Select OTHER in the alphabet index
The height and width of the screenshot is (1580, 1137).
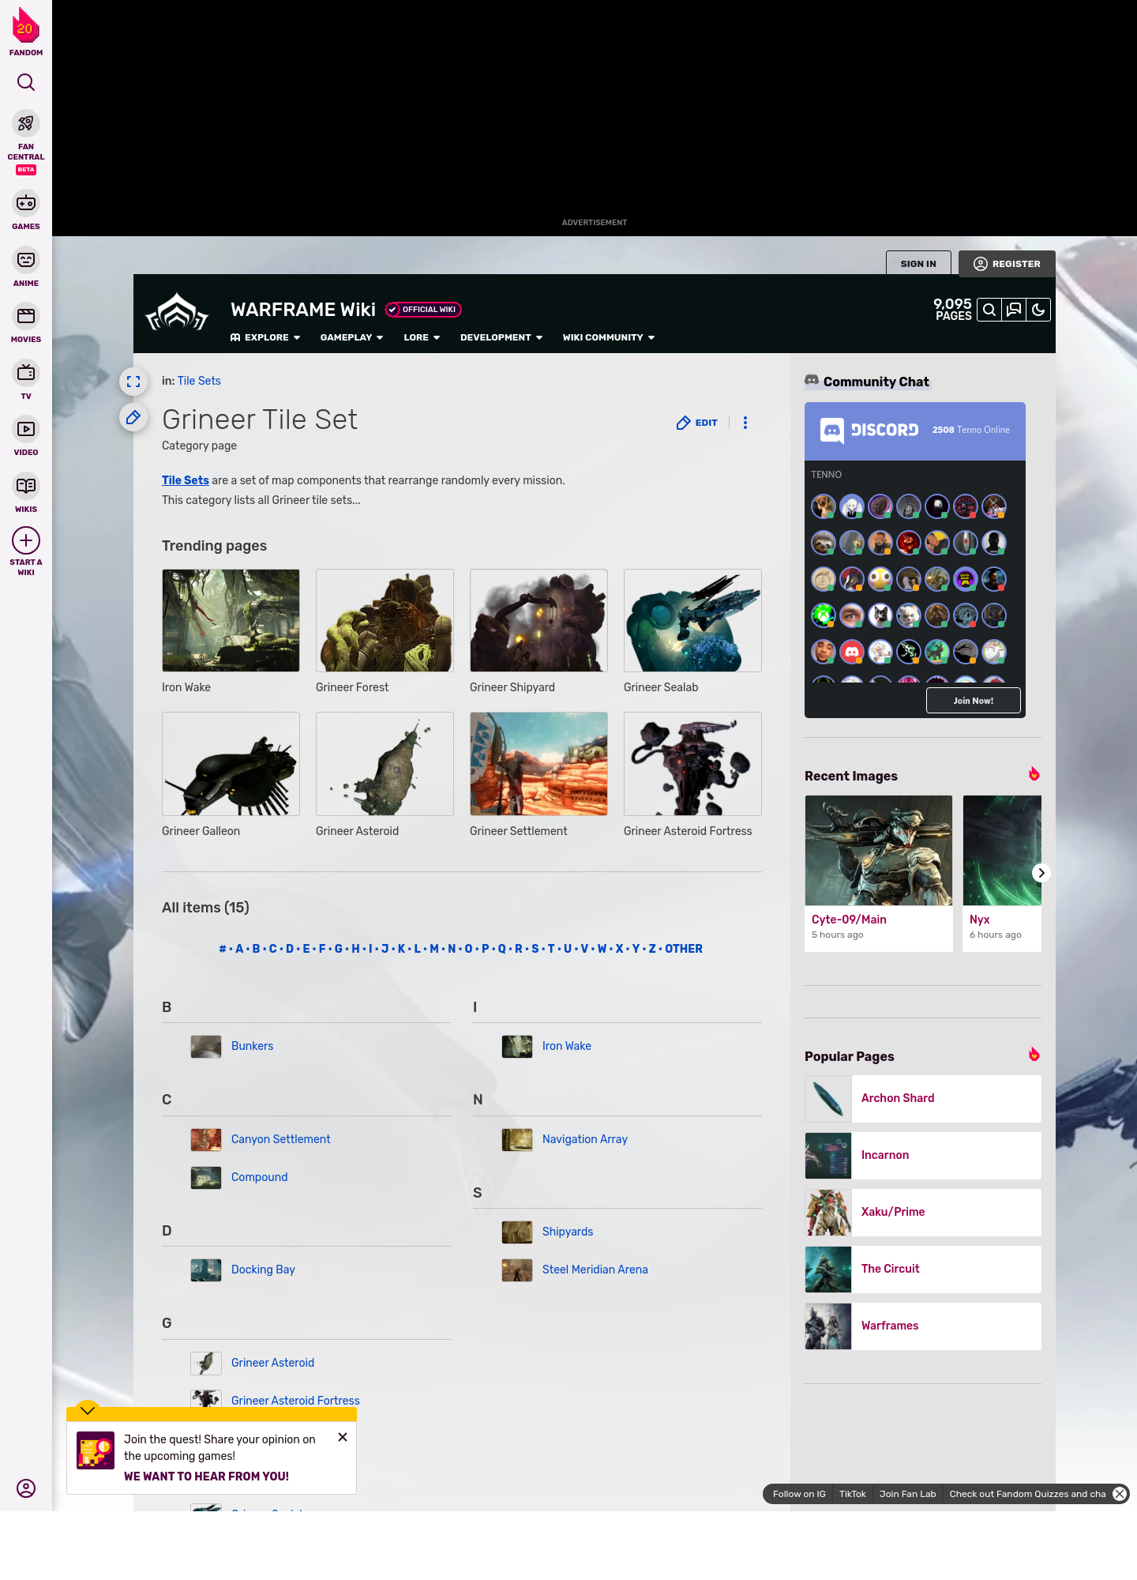(x=684, y=949)
